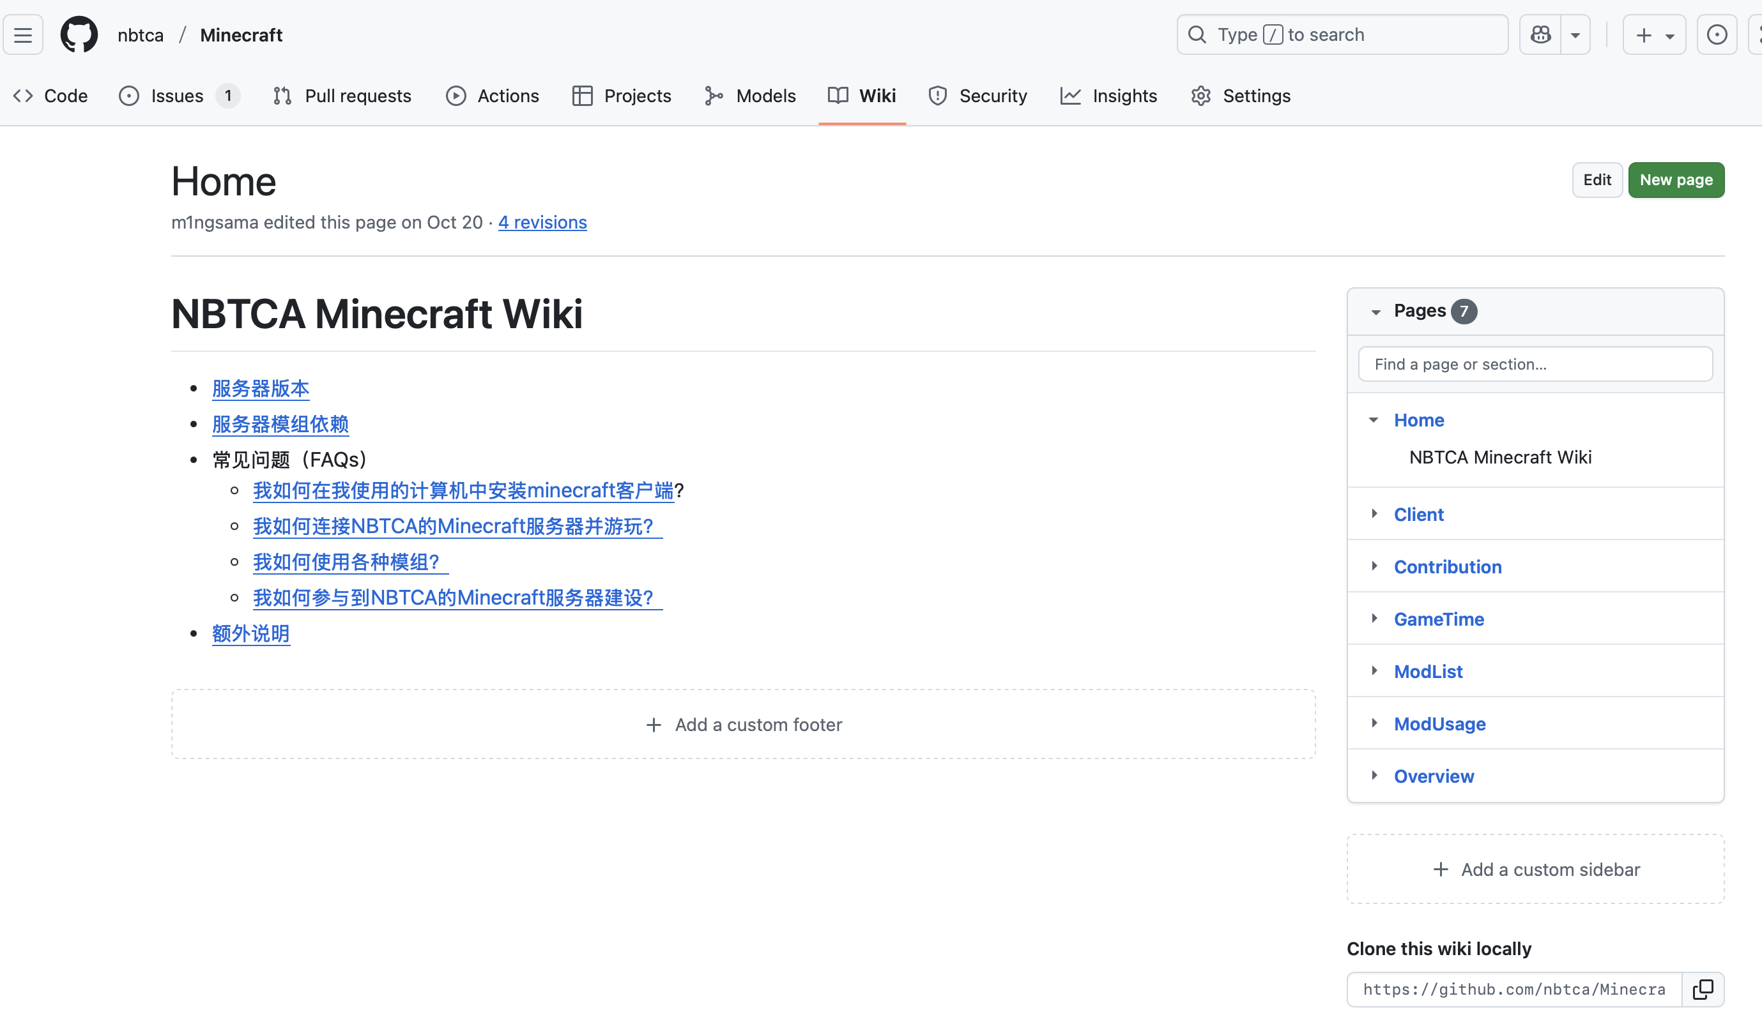The width and height of the screenshot is (1762, 1033).
Task: Click the search magnifier icon
Action: tap(1197, 34)
